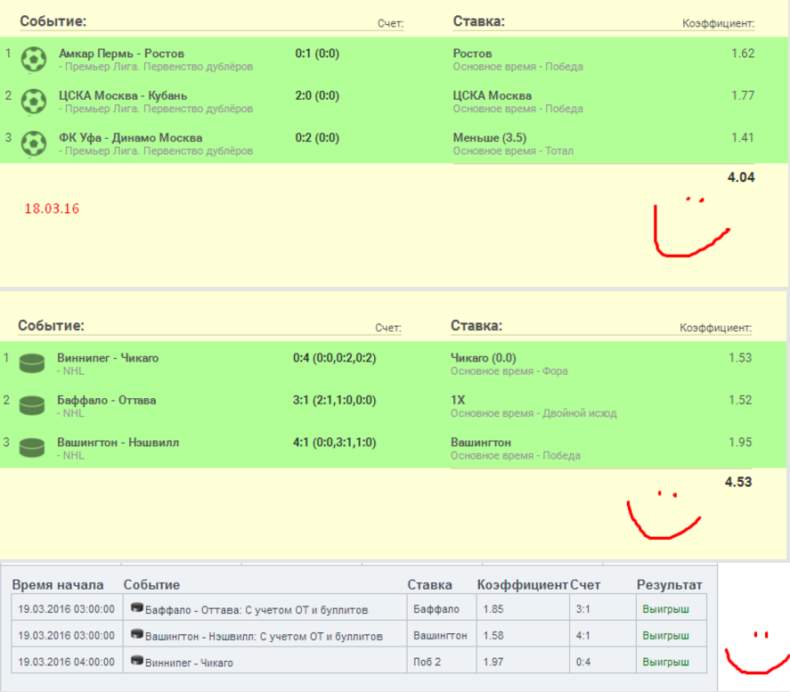Click 'Выигрыш' in the Баффало table row
Screen dimensions: 790x692
tap(665, 609)
